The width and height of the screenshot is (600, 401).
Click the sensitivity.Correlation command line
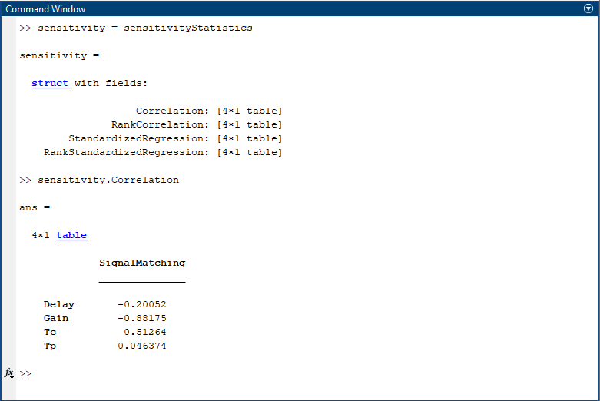[x=108, y=180]
